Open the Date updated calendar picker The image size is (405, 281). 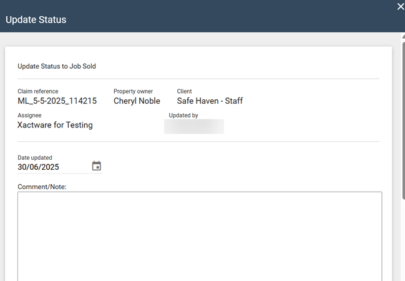pos(96,166)
